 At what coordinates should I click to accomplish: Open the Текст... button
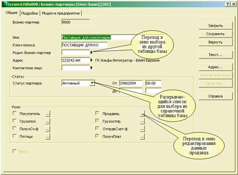click(x=215, y=55)
